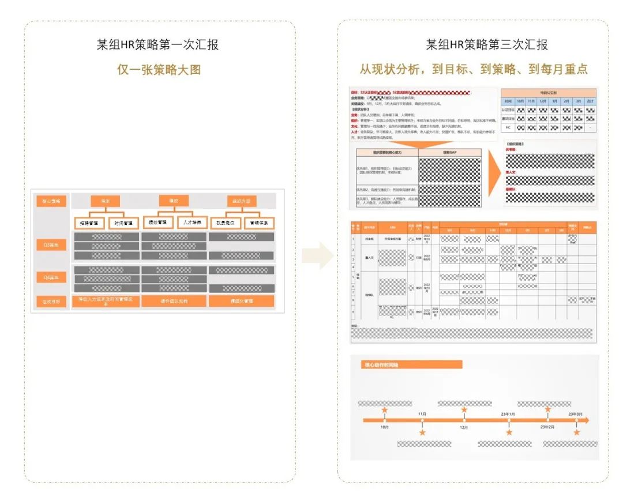Select the 23年1月 label on the timeline
The height and width of the screenshot is (497, 623).
508,414
